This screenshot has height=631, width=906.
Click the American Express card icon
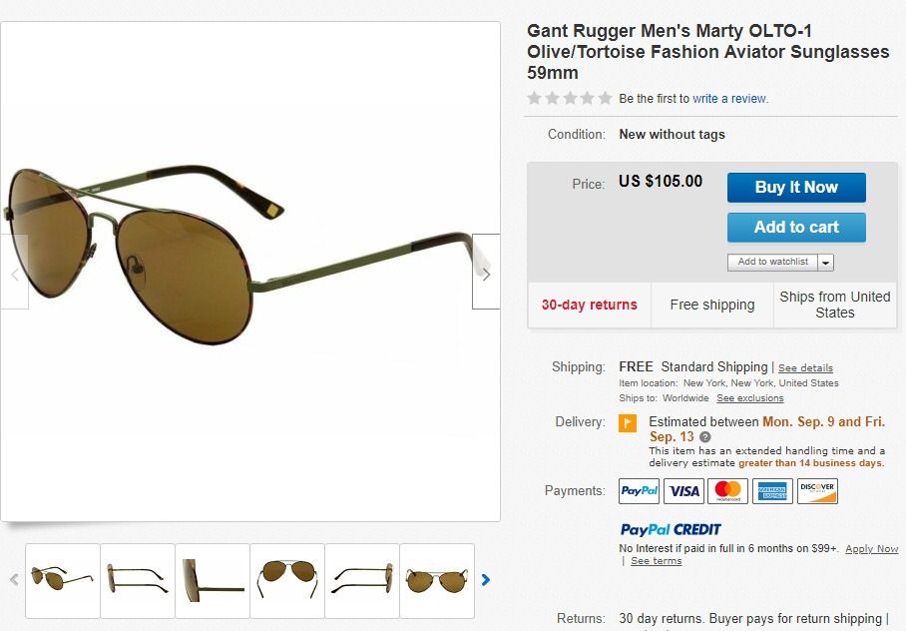coord(772,490)
